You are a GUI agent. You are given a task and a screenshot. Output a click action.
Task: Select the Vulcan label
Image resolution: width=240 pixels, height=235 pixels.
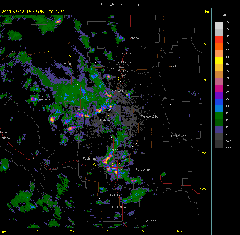151,221
